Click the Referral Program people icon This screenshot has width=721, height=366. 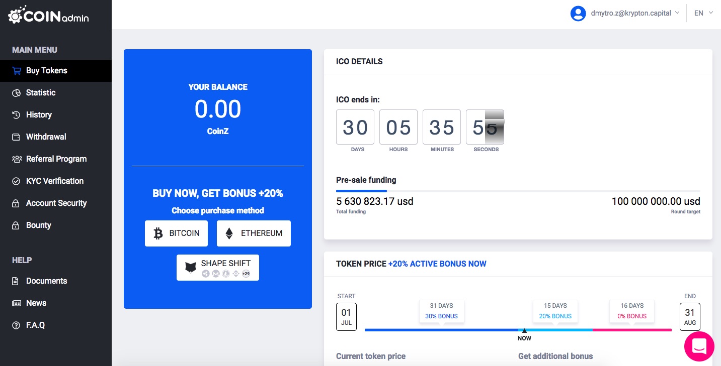(17, 159)
